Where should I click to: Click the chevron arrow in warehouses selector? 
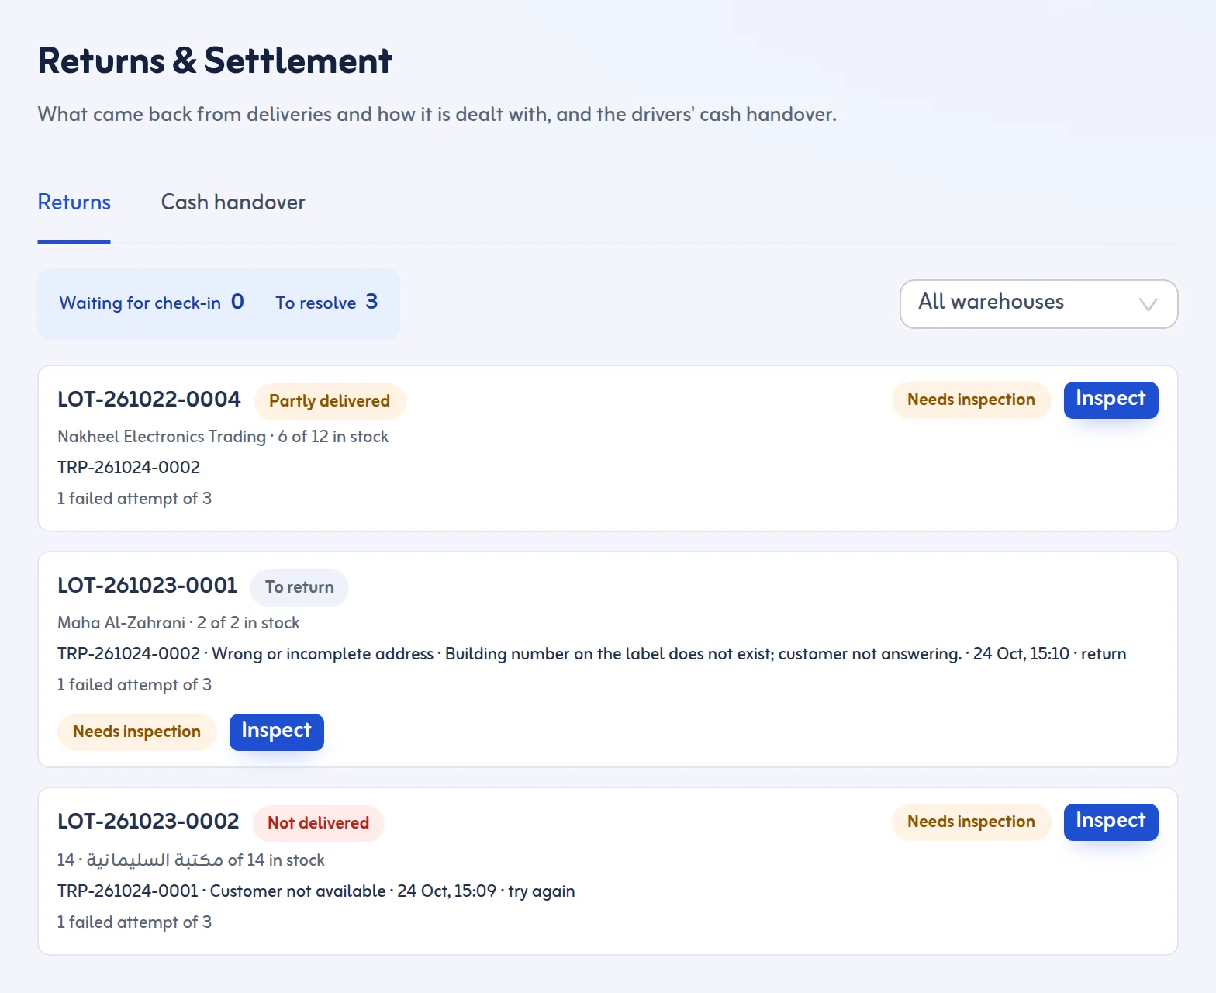[x=1148, y=304]
